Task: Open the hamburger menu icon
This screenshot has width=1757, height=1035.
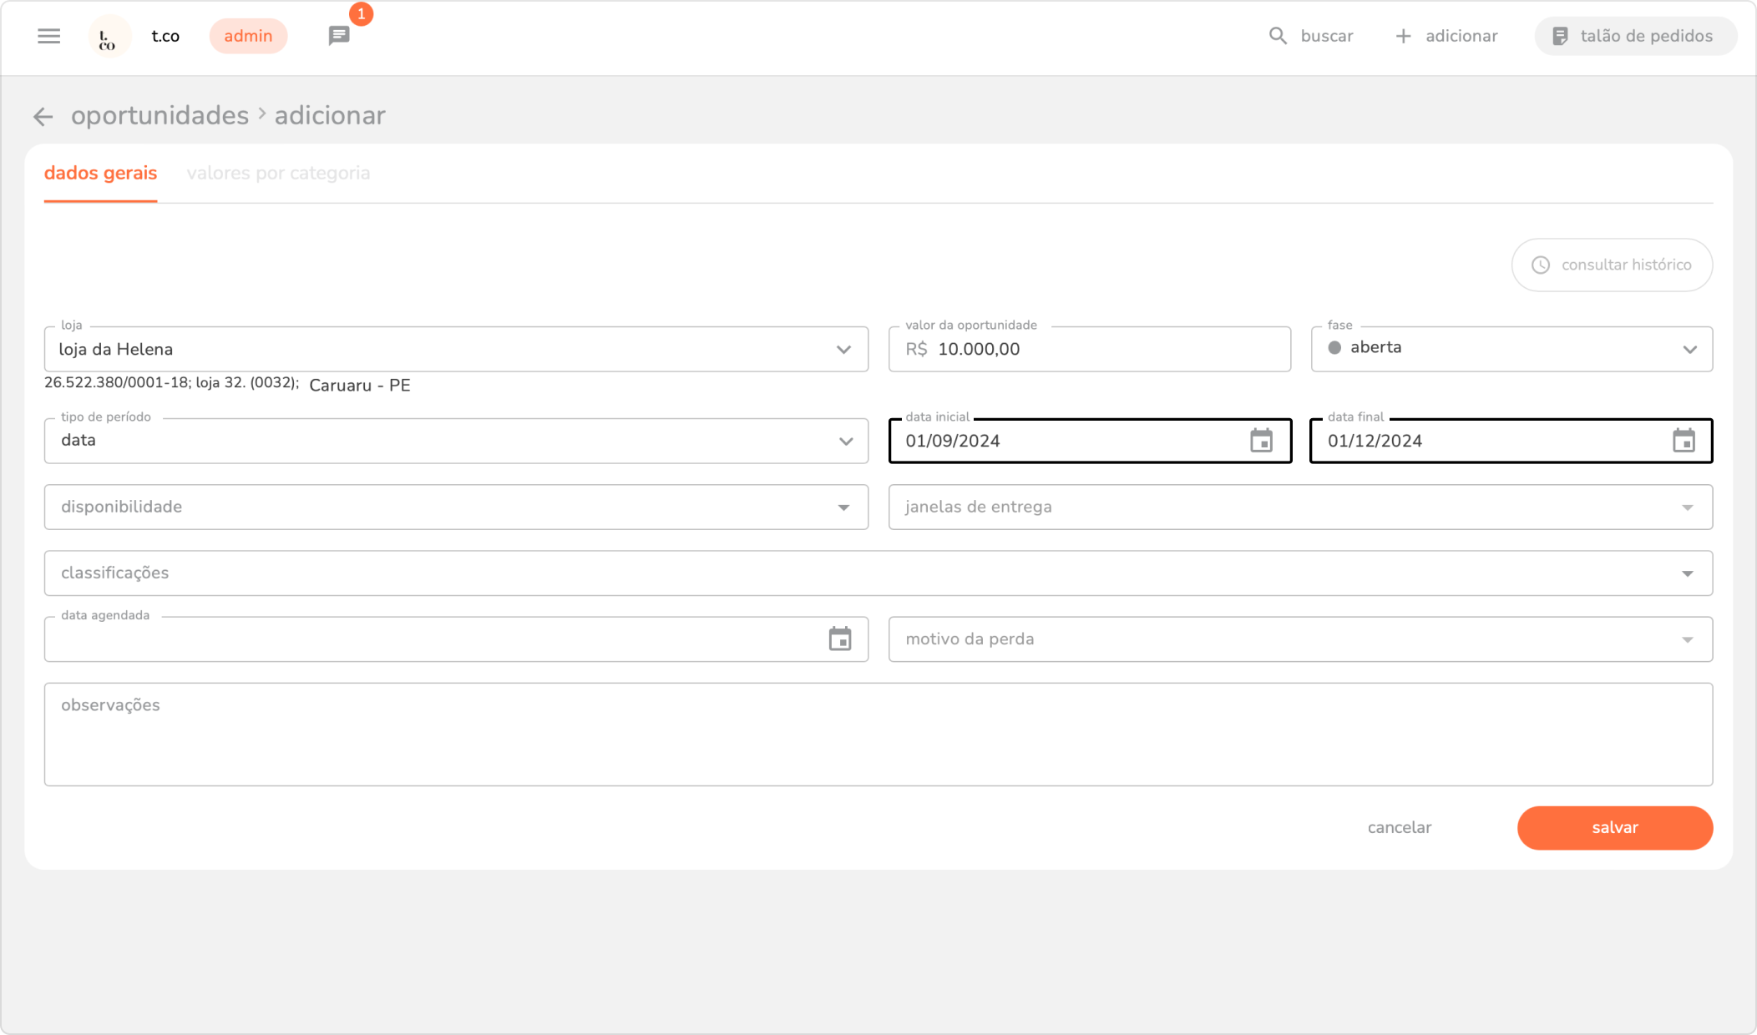Action: (48, 36)
